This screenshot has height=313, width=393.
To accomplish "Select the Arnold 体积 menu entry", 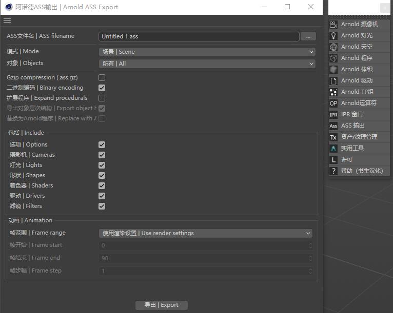I will [x=359, y=69].
